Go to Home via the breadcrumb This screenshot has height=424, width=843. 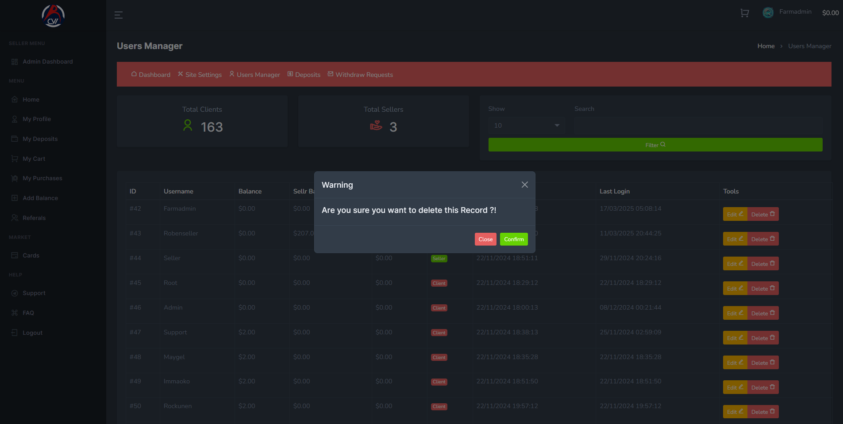pyautogui.click(x=766, y=46)
